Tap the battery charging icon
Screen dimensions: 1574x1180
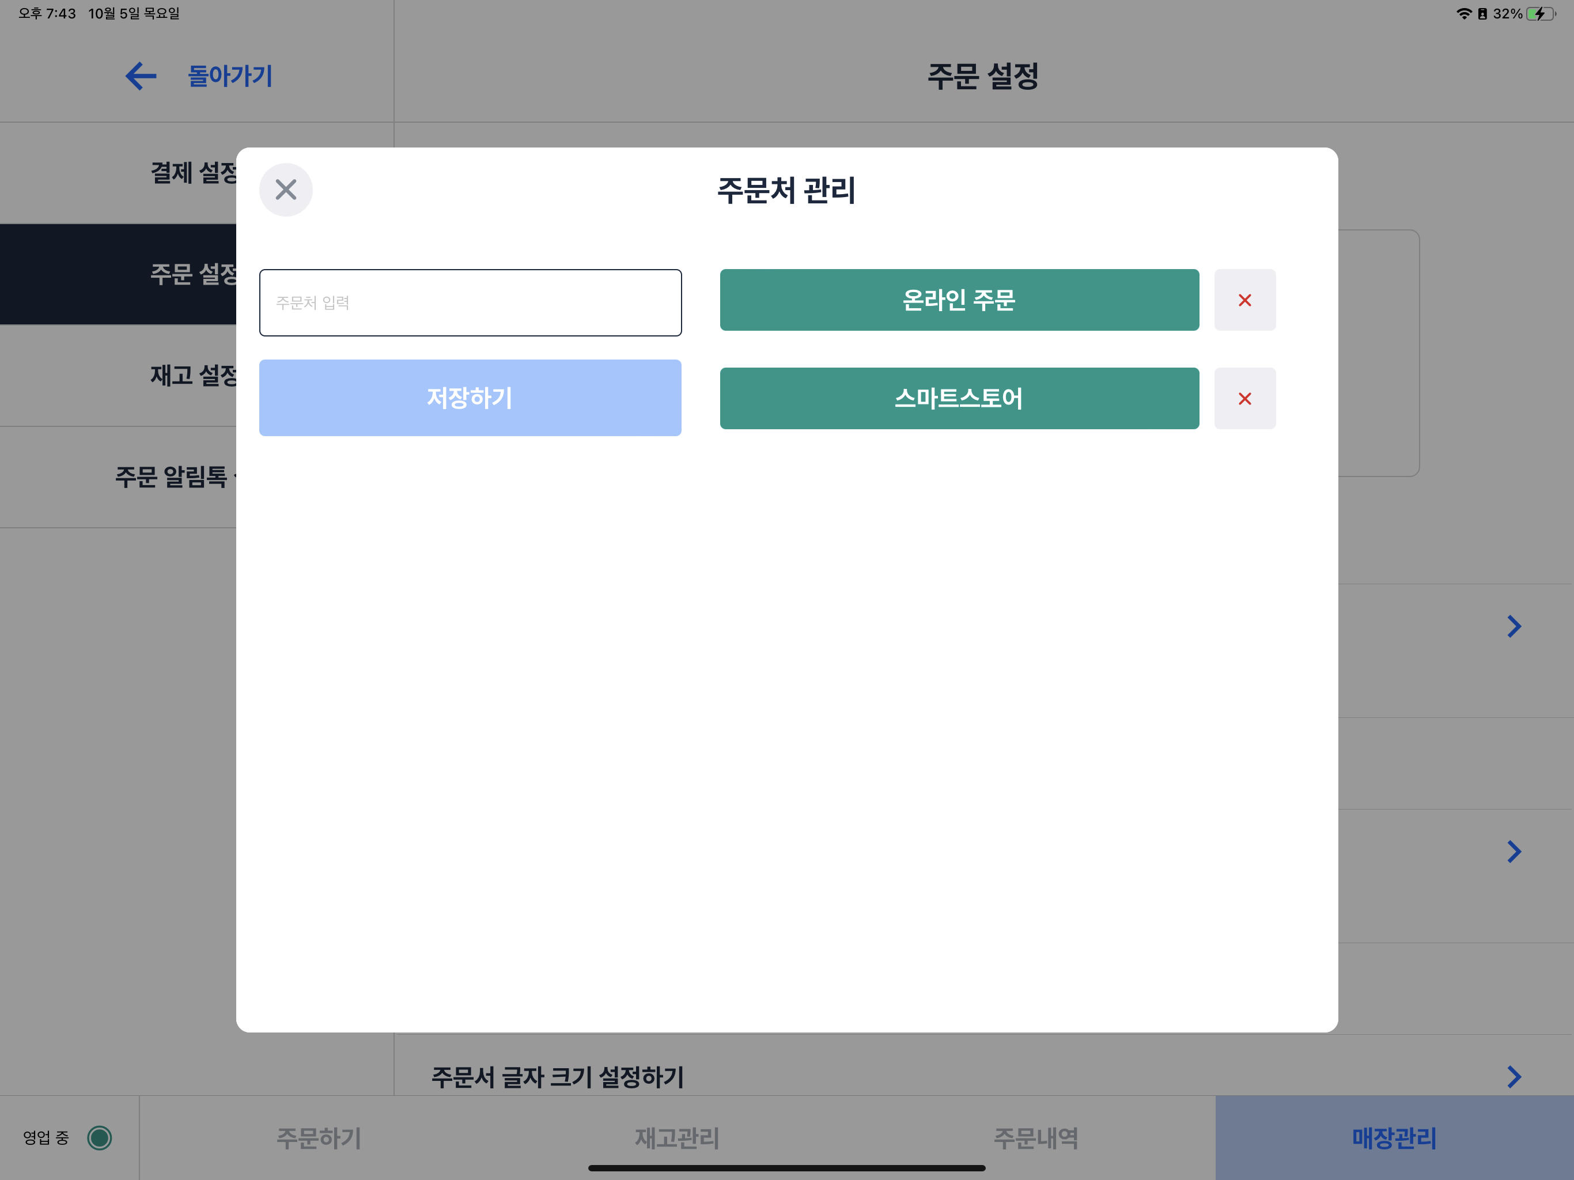(x=1540, y=13)
